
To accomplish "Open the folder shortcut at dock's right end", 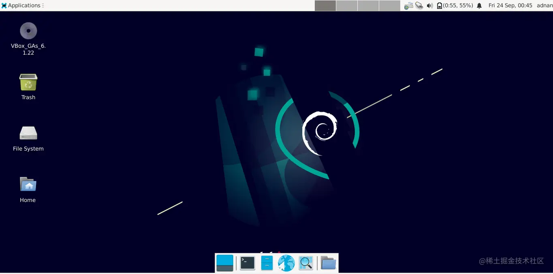I will (x=328, y=263).
